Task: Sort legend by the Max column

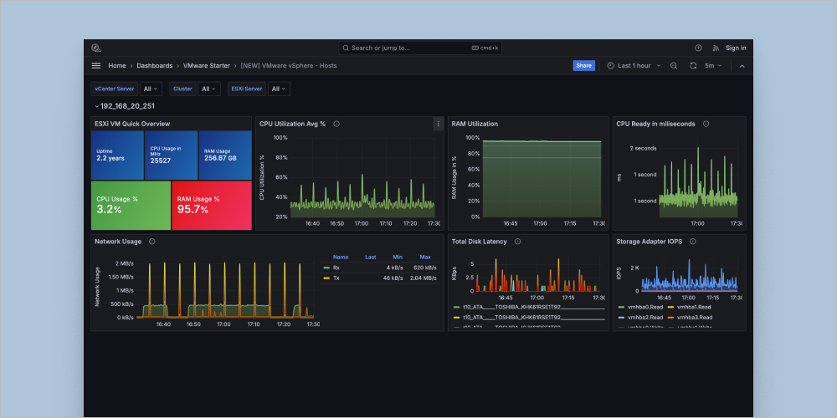Action: [425, 257]
